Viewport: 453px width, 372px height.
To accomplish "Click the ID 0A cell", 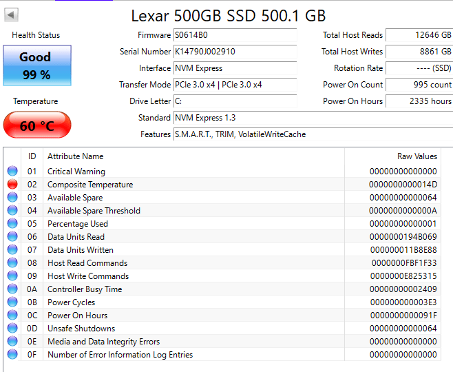I will click(x=32, y=289).
